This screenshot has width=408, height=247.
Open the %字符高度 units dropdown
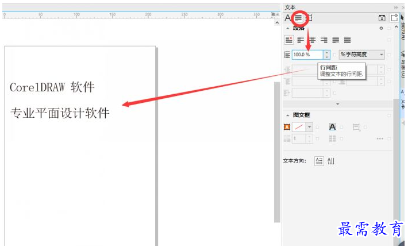361,55
